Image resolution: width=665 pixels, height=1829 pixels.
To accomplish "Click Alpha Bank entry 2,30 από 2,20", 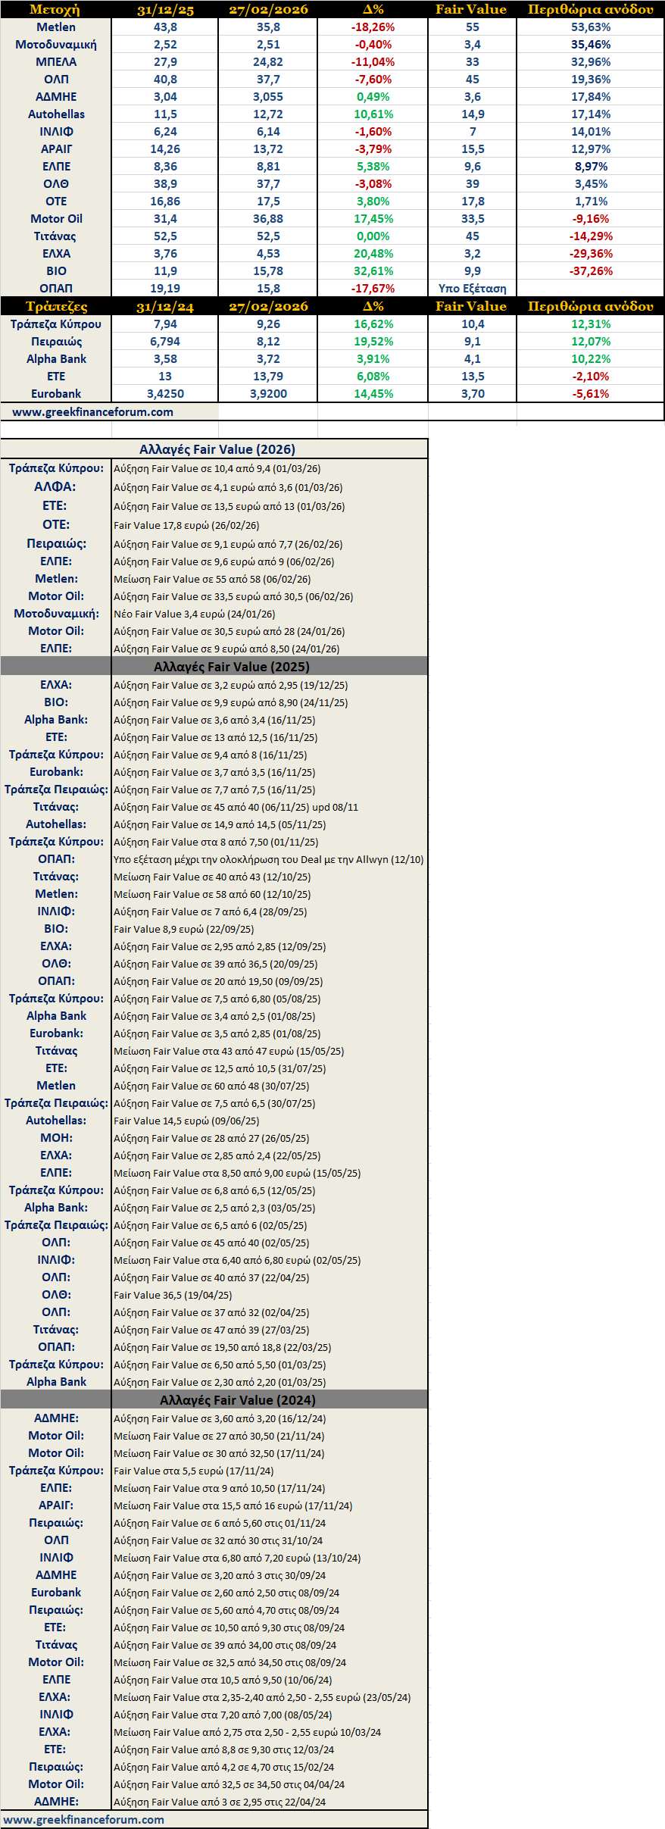I will 220,1383.
